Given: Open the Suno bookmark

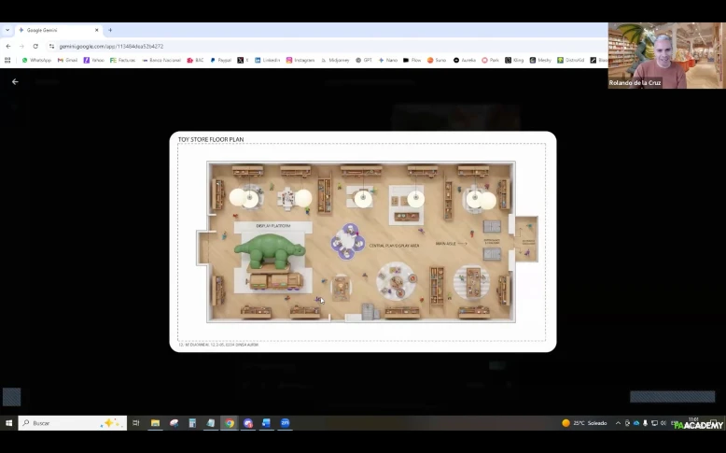Looking at the screenshot, I should [437, 60].
